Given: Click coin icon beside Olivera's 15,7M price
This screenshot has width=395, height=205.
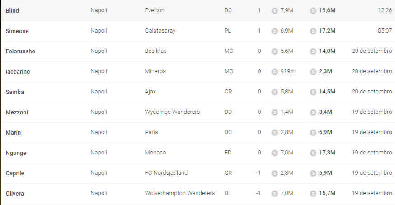Looking at the screenshot, I should [313, 194].
